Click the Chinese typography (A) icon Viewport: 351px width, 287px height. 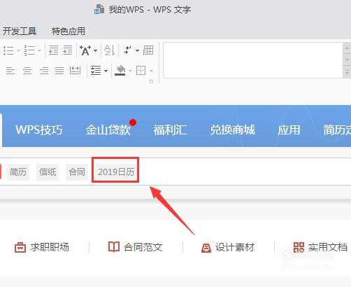click(85, 50)
